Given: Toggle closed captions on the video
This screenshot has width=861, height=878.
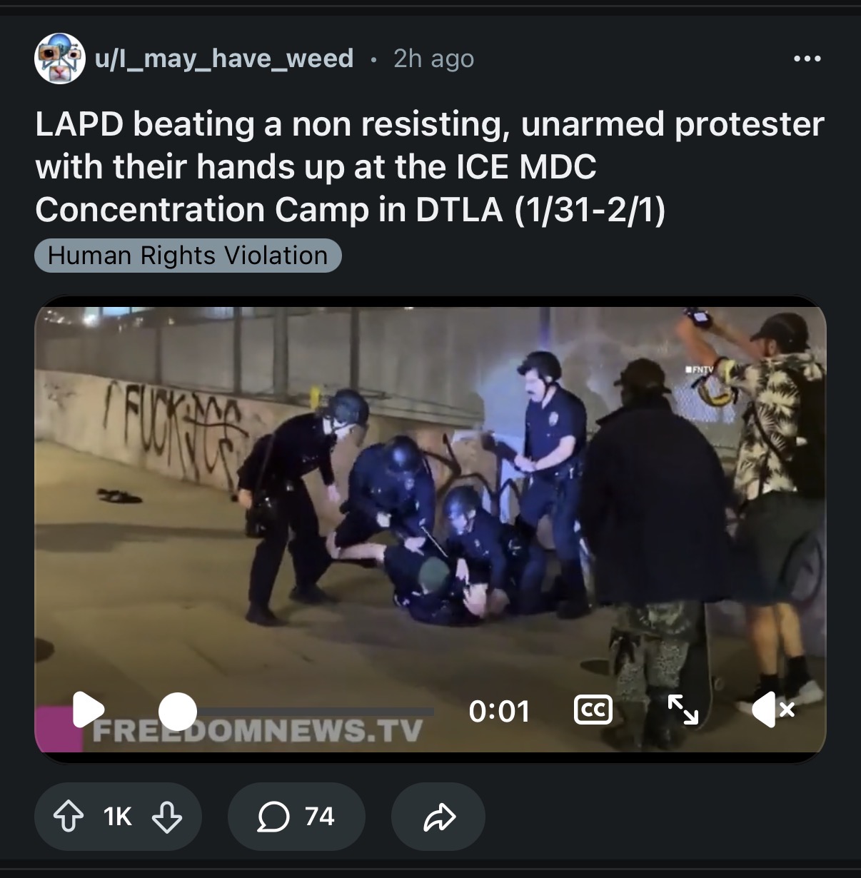Looking at the screenshot, I should click(x=593, y=710).
